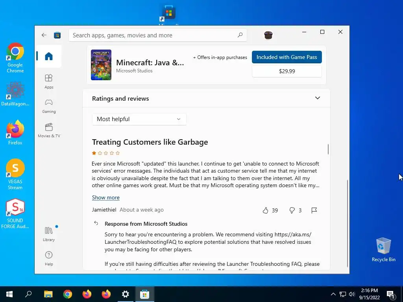Click the review title Treating Customers like Garbage
The height and width of the screenshot is (302, 403).
(150, 142)
